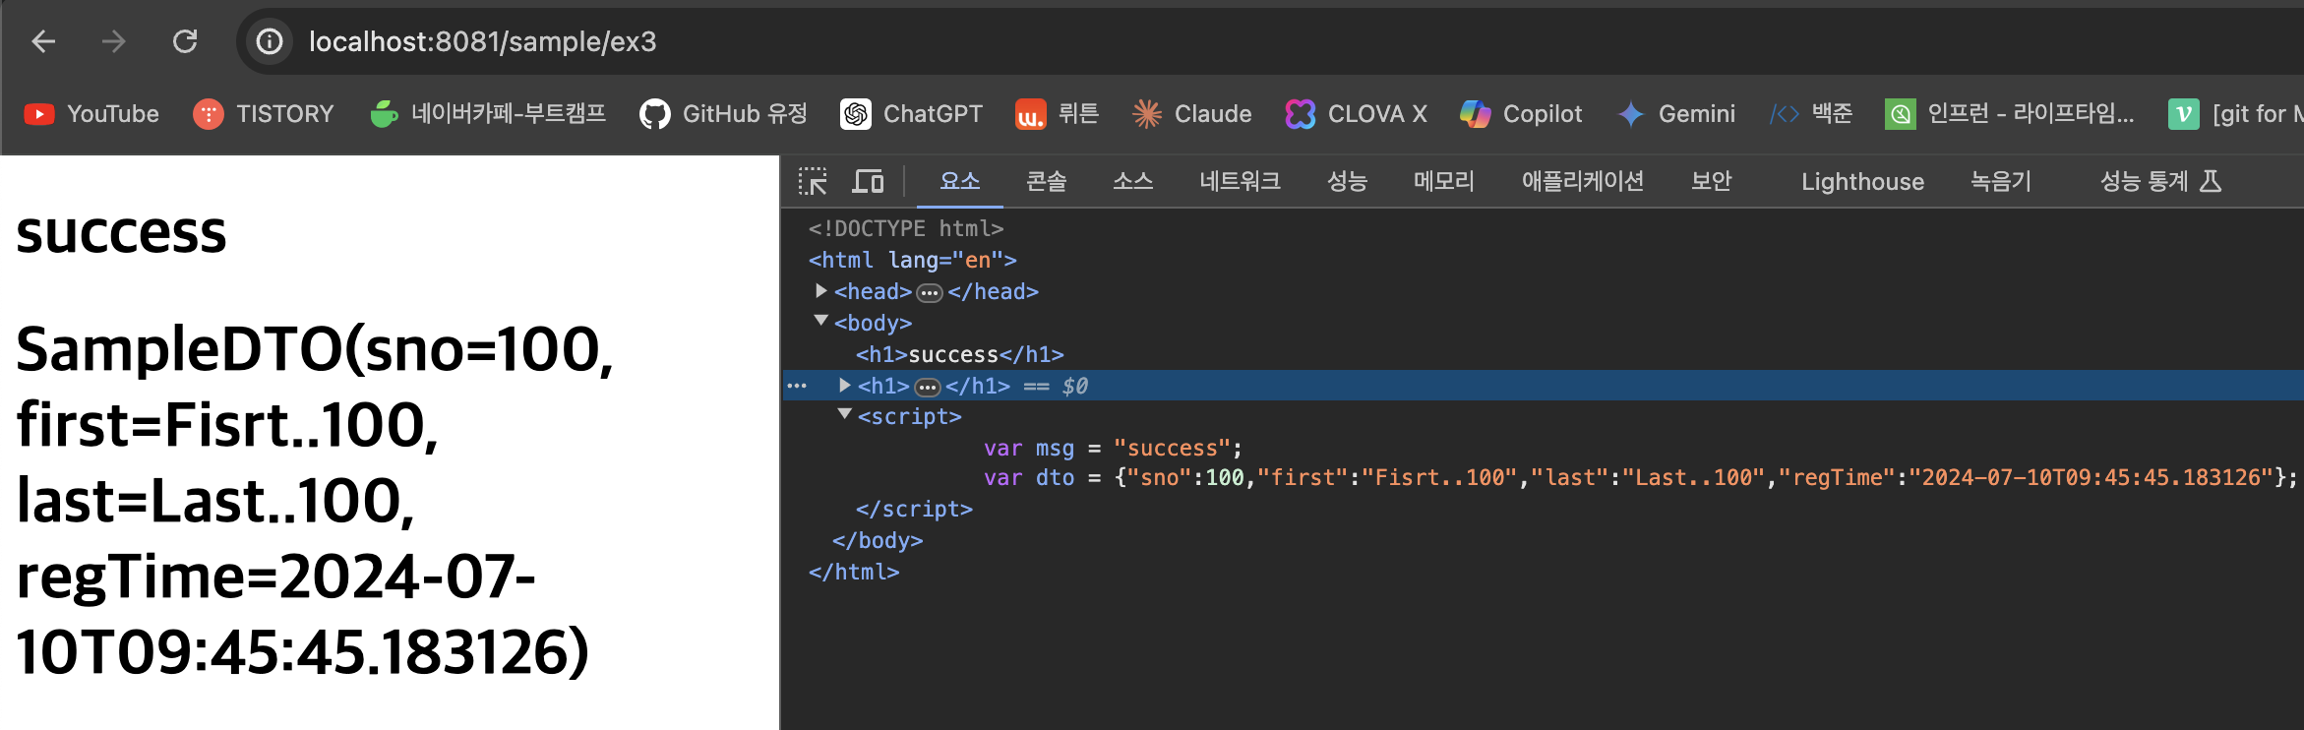The image size is (2304, 730).
Task: Open the Copilot bookmark
Action: pos(1521,114)
